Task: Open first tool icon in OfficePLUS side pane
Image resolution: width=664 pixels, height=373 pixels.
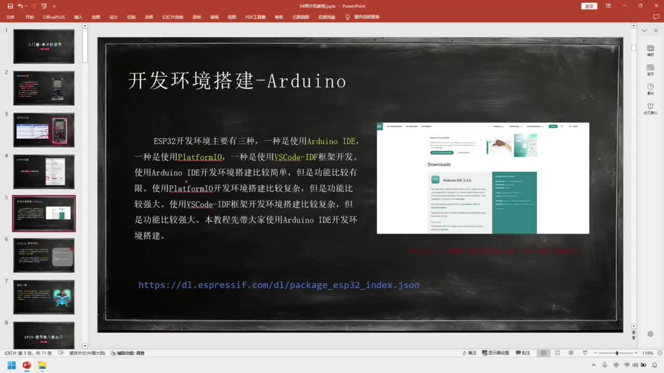Action: [651, 51]
